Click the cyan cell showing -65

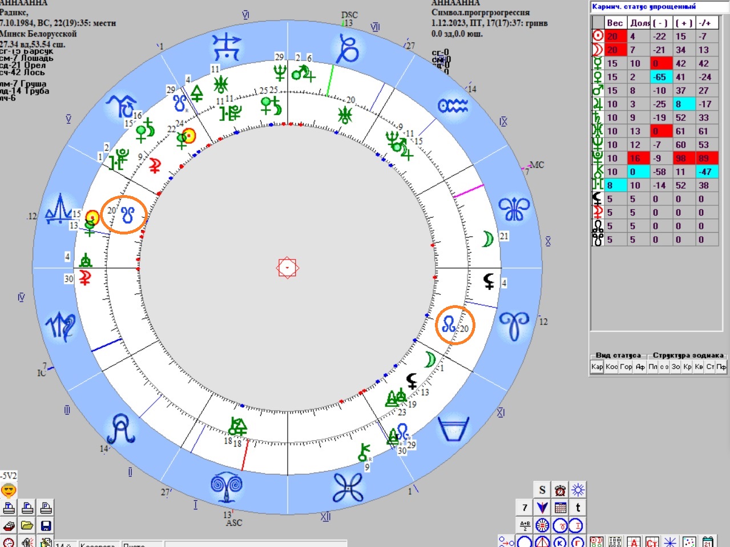[x=662, y=77]
